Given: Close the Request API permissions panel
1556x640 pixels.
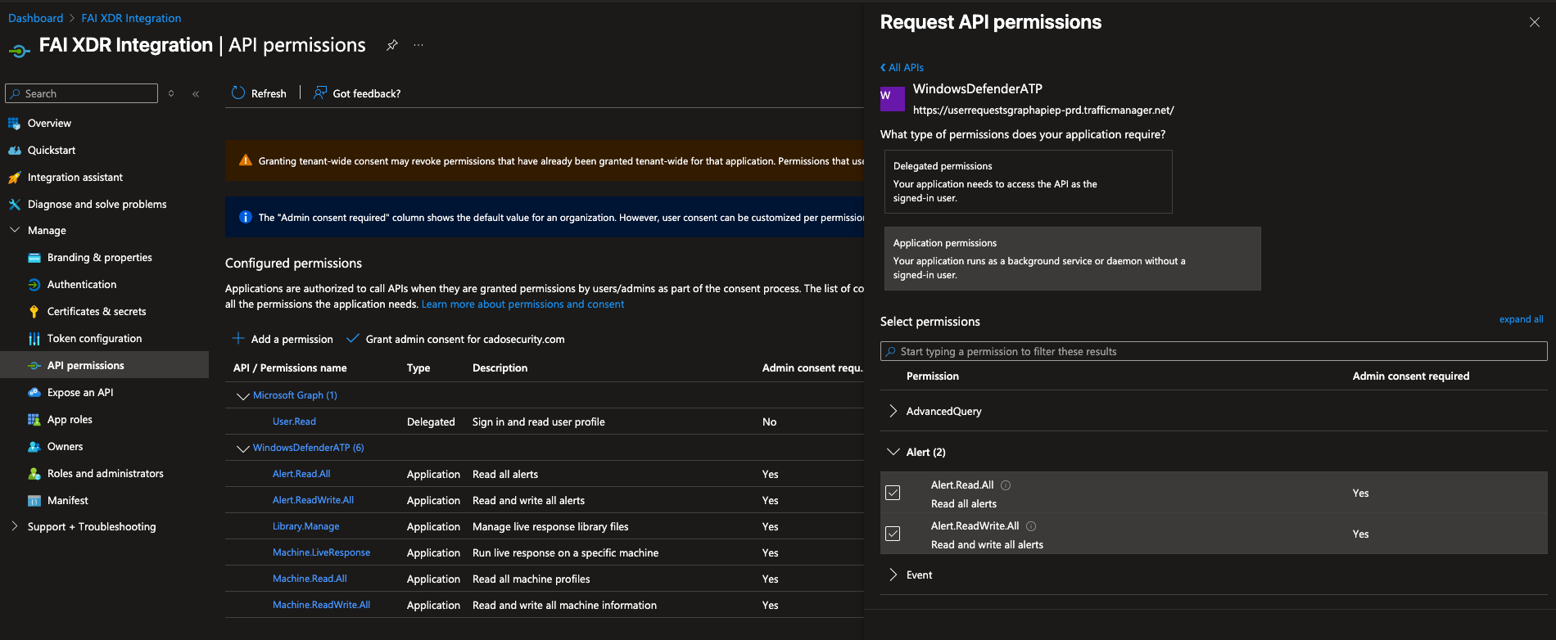Looking at the screenshot, I should [1534, 22].
